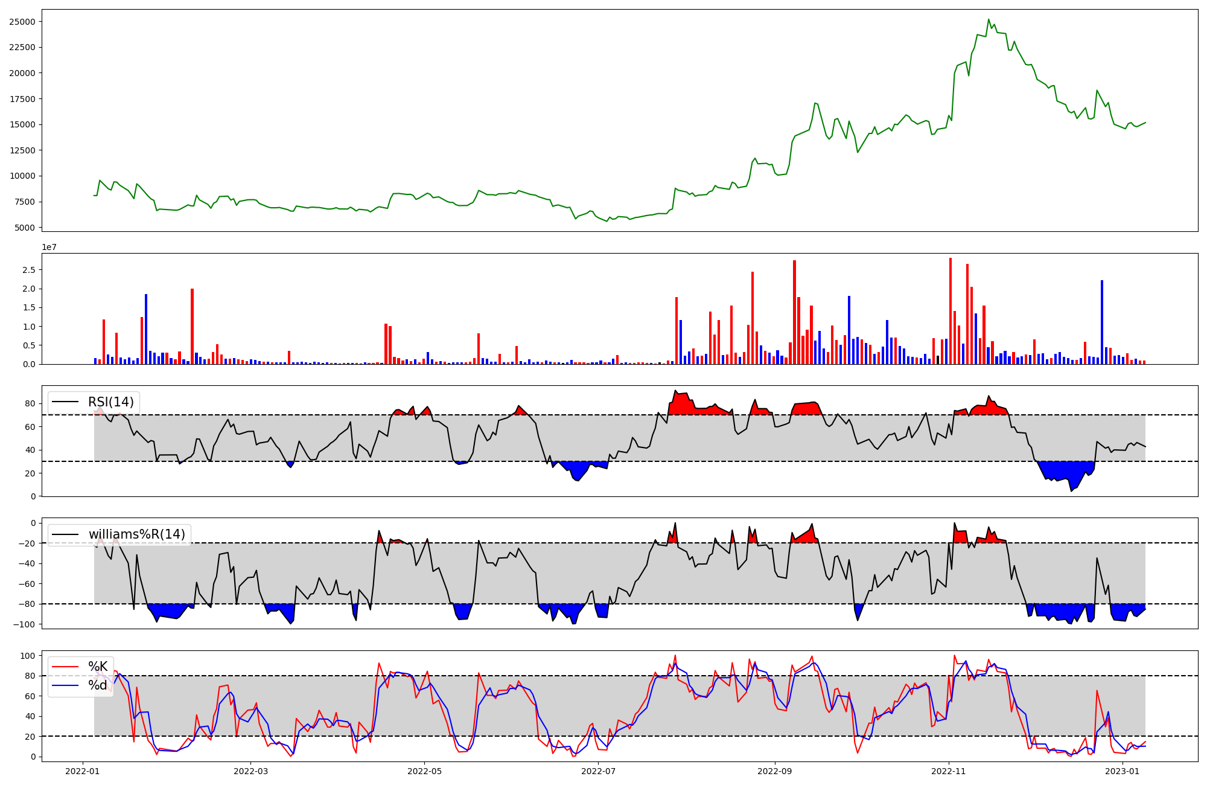Click the williams%R(14) legend label

(x=136, y=534)
